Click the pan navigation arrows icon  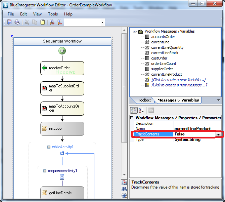[124, 195]
